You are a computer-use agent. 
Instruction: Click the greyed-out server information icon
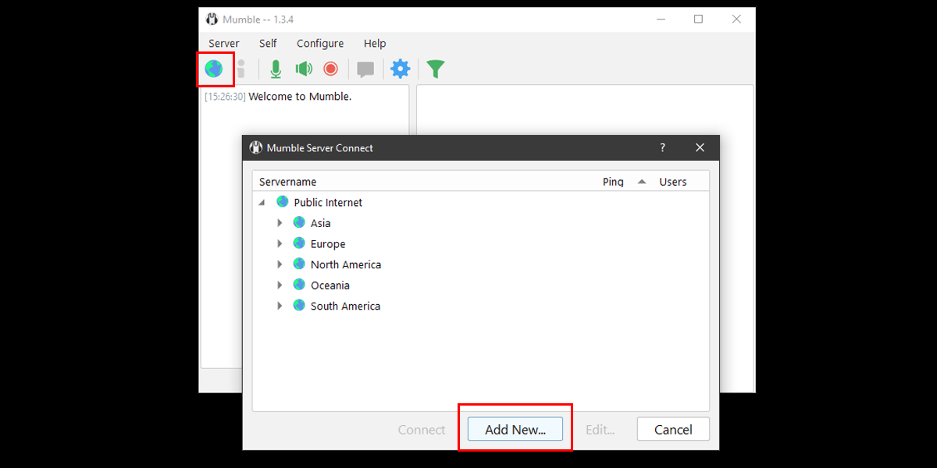click(240, 69)
